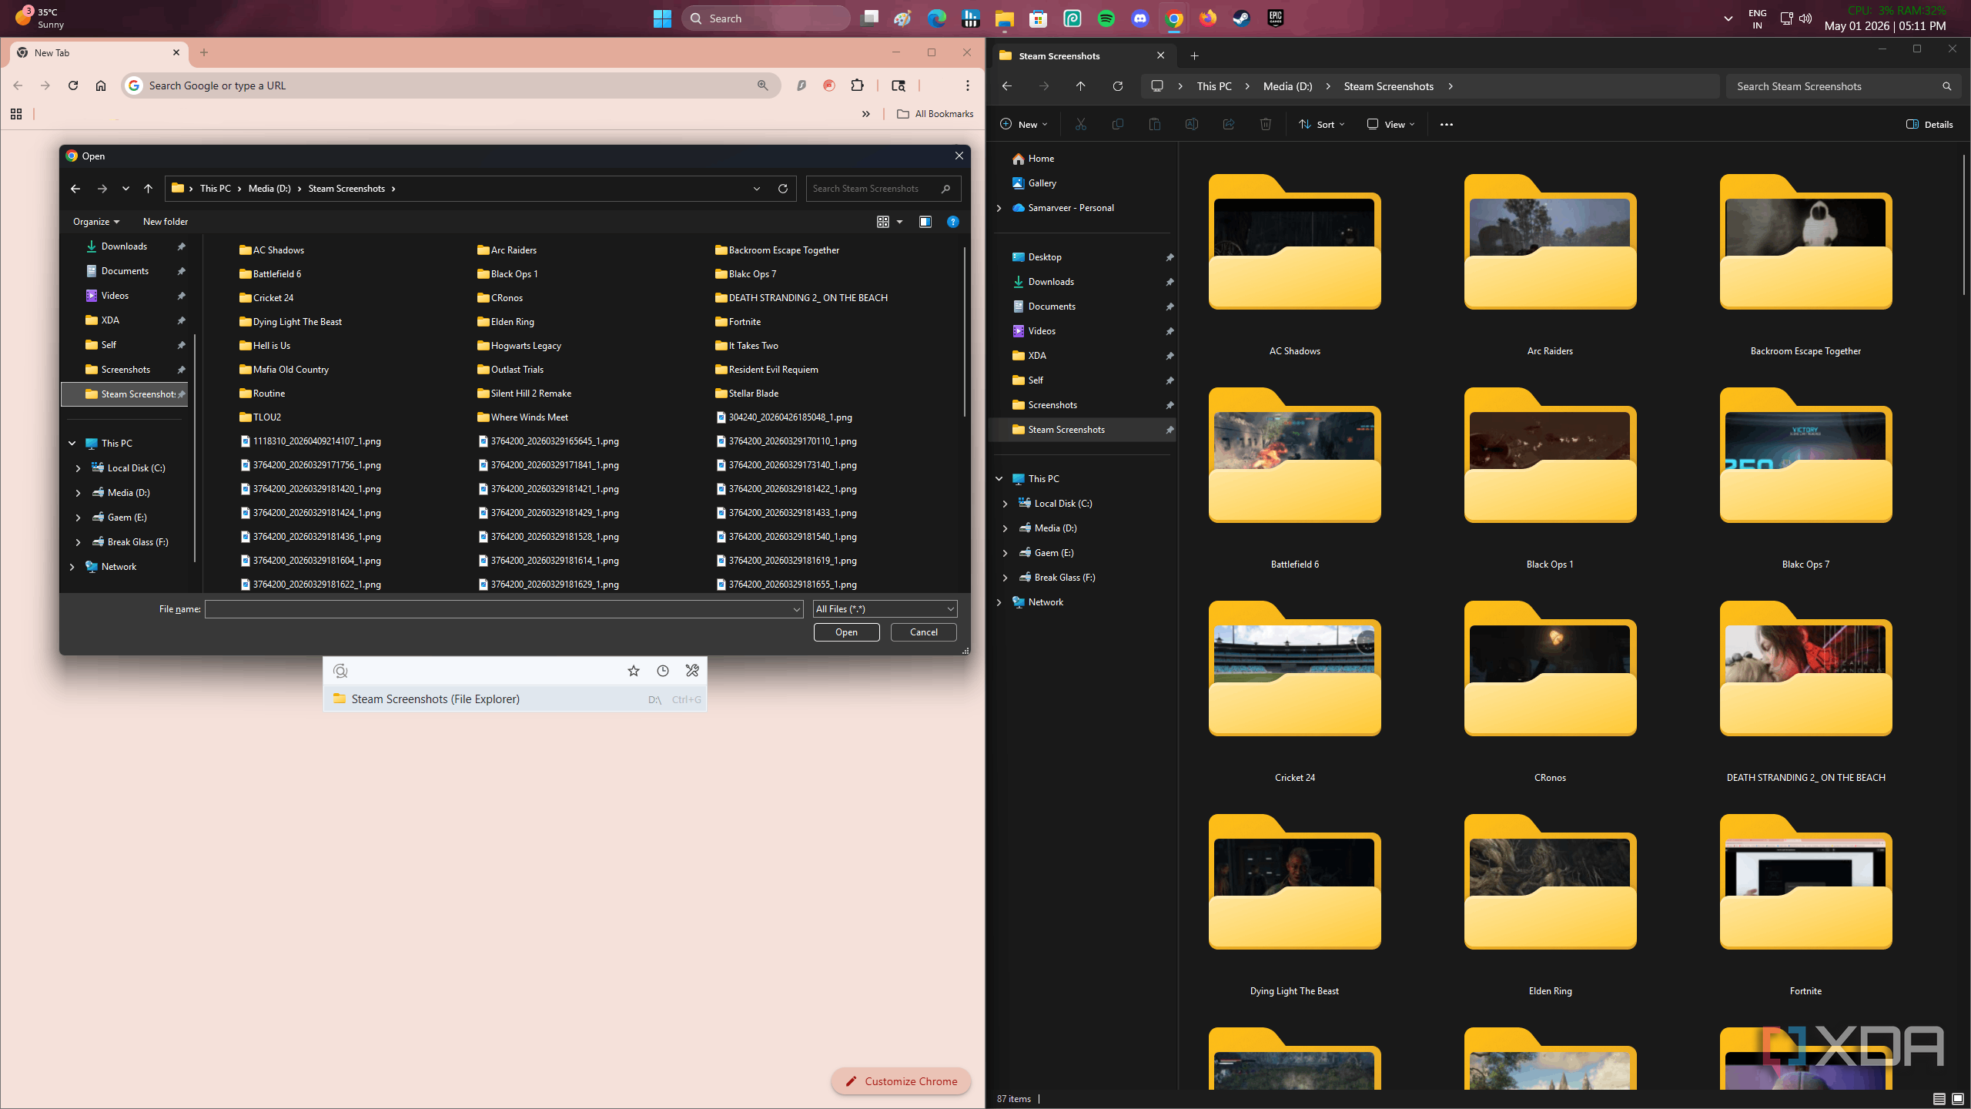Open the Organize dropdown in the Open dialog
1971x1109 pixels.
[96, 222]
